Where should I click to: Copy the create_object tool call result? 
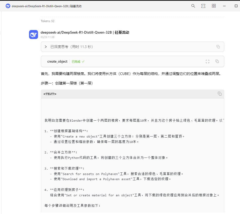[x=217, y=61]
